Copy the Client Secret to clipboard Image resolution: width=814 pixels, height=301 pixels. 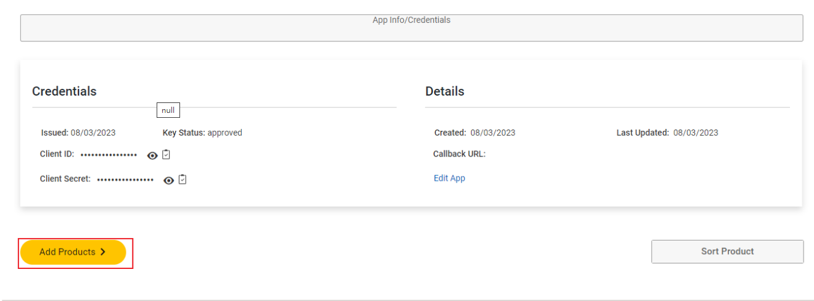(183, 179)
